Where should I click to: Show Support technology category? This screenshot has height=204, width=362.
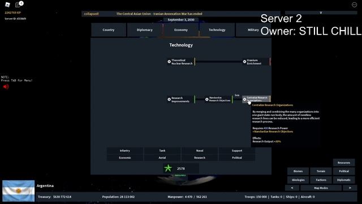pyautogui.click(x=237, y=151)
